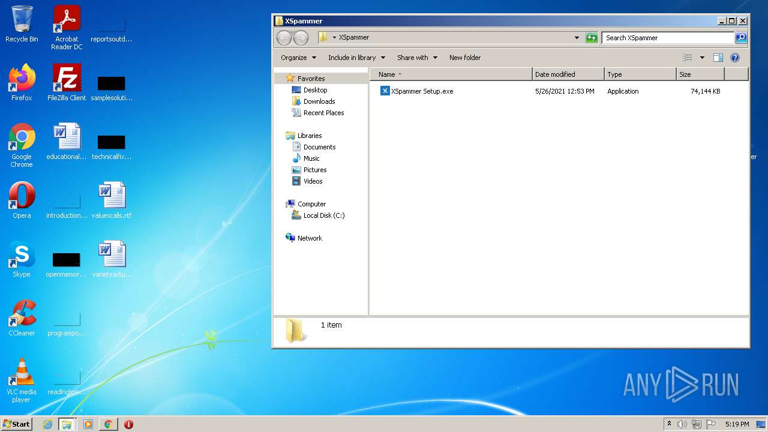Open Chrome from the taskbar
The width and height of the screenshot is (768, 432).
coord(108,424)
